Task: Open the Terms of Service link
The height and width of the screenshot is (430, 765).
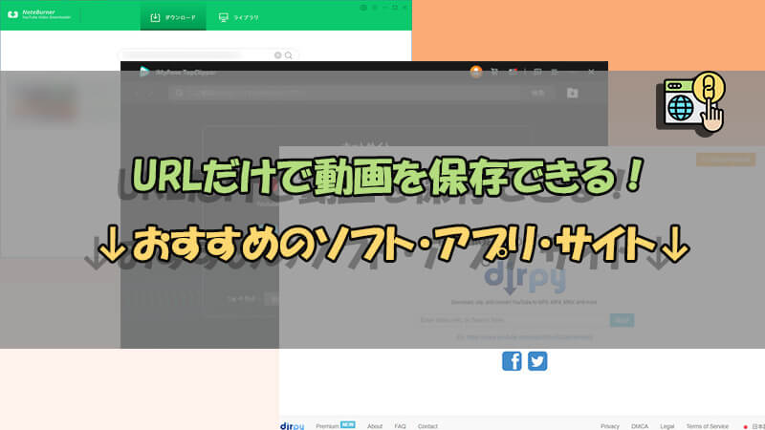Action: pyautogui.click(x=708, y=425)
